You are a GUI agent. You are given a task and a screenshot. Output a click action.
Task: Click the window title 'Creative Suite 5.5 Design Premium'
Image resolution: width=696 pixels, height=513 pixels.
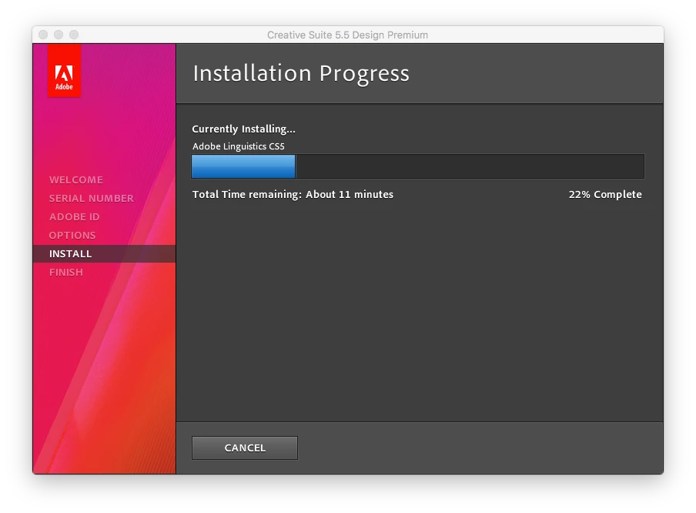click(347, 35)
